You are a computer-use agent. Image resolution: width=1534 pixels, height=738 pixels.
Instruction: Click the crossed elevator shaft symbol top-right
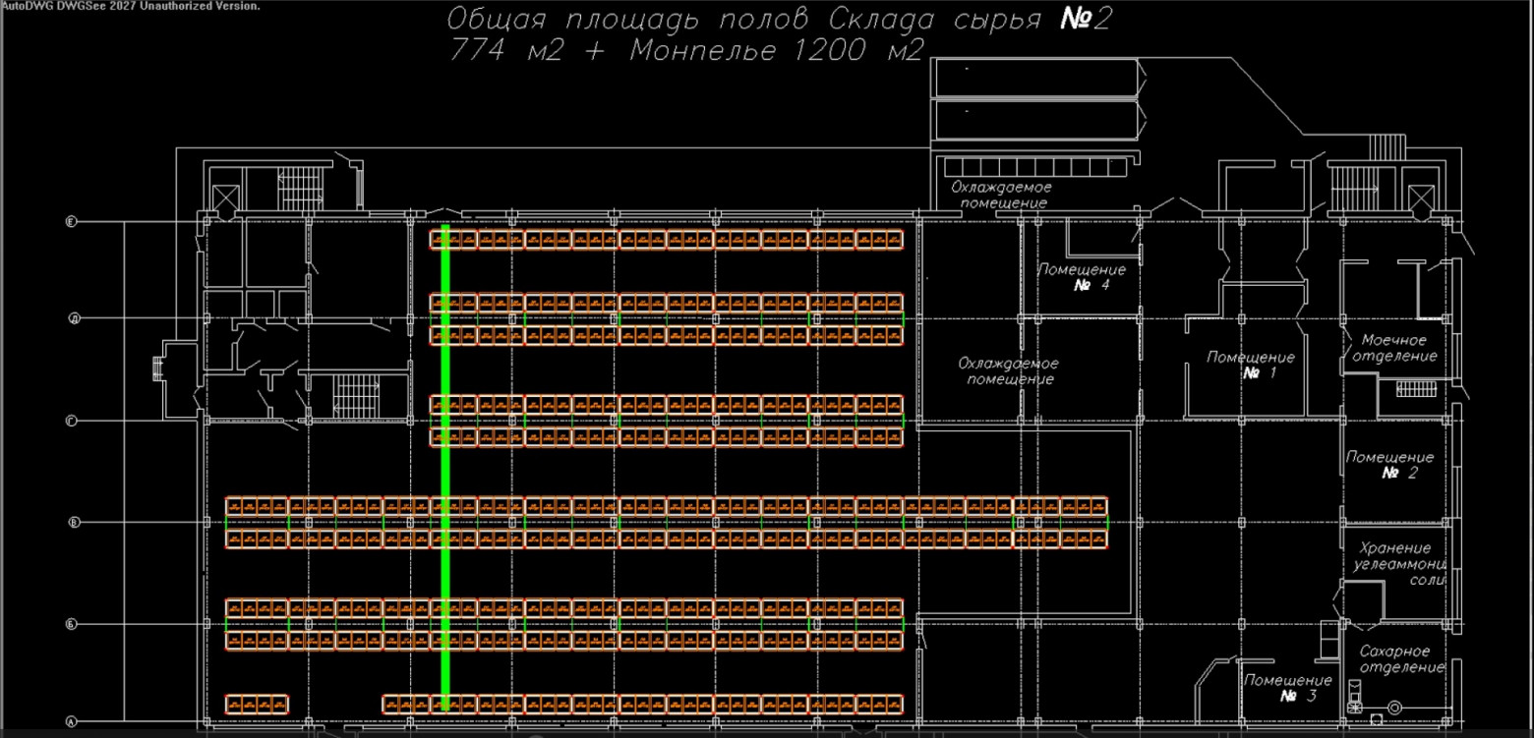[x=1422, y=196]
